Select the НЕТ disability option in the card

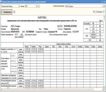22,35
